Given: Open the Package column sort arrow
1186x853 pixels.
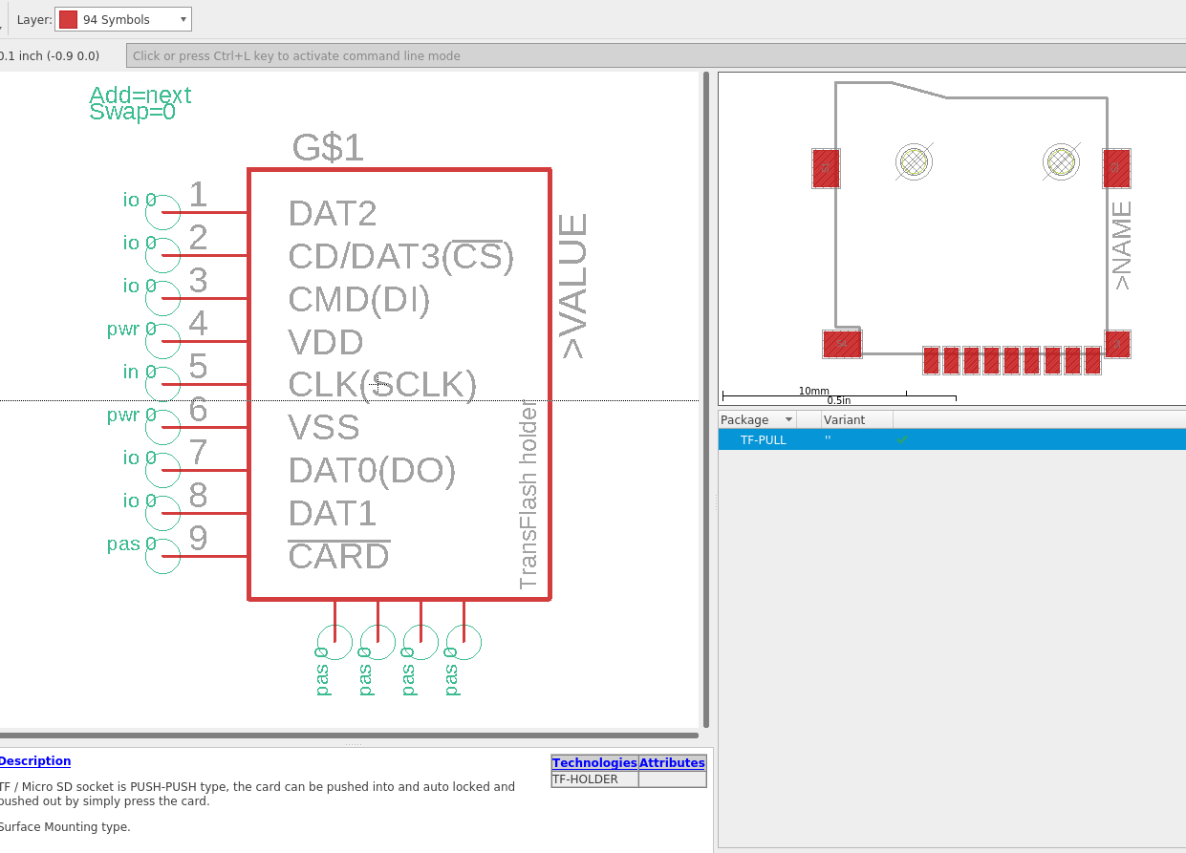Looking at the screenshot, I should tap(788, 420).
